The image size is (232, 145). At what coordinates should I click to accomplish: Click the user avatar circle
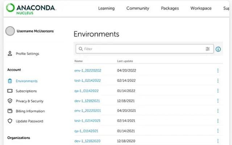[x=10, y=31]
